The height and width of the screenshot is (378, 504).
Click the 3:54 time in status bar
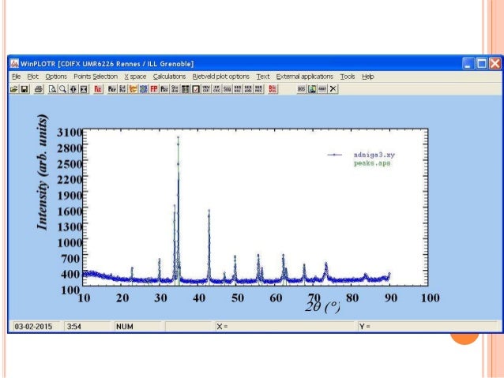pos(74,326)
